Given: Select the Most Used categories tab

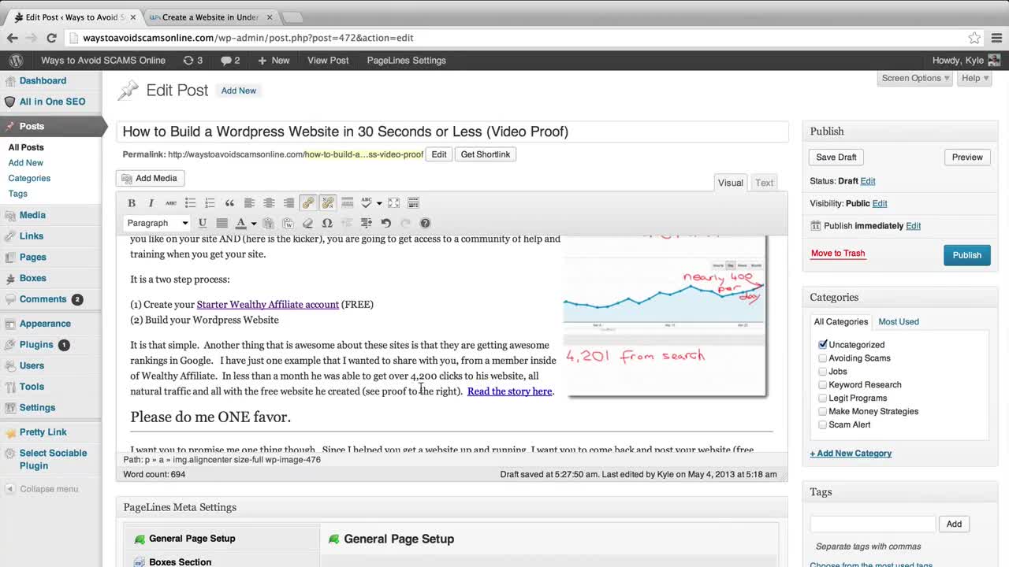Looking at the screenshot, I should pyautogui.click(x=899, y=321).
